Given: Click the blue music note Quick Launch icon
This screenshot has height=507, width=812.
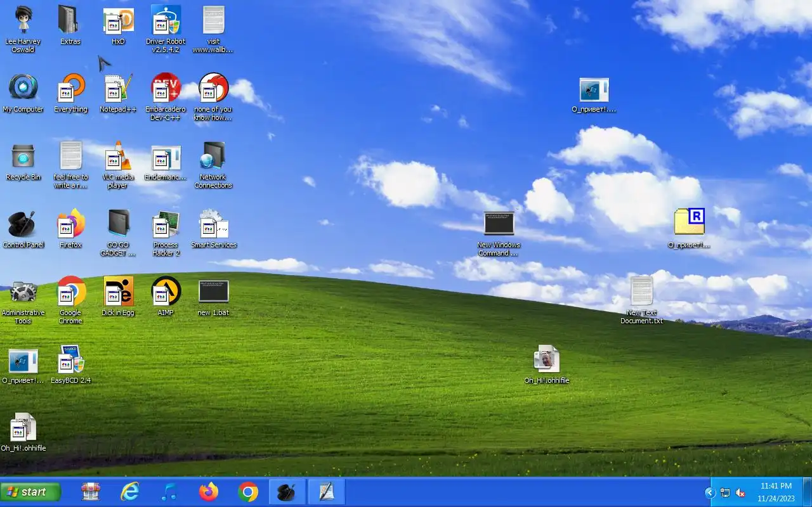Looking at the screenshot, I should 169,492.
